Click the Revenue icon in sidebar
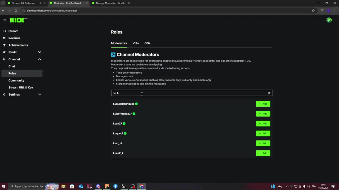The width and height of the screenshot is (339, 190). pyautogui.click(x=4, y=38)
